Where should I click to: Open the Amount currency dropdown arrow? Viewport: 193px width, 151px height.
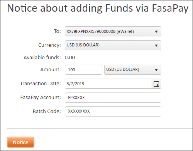coord(156,70)
